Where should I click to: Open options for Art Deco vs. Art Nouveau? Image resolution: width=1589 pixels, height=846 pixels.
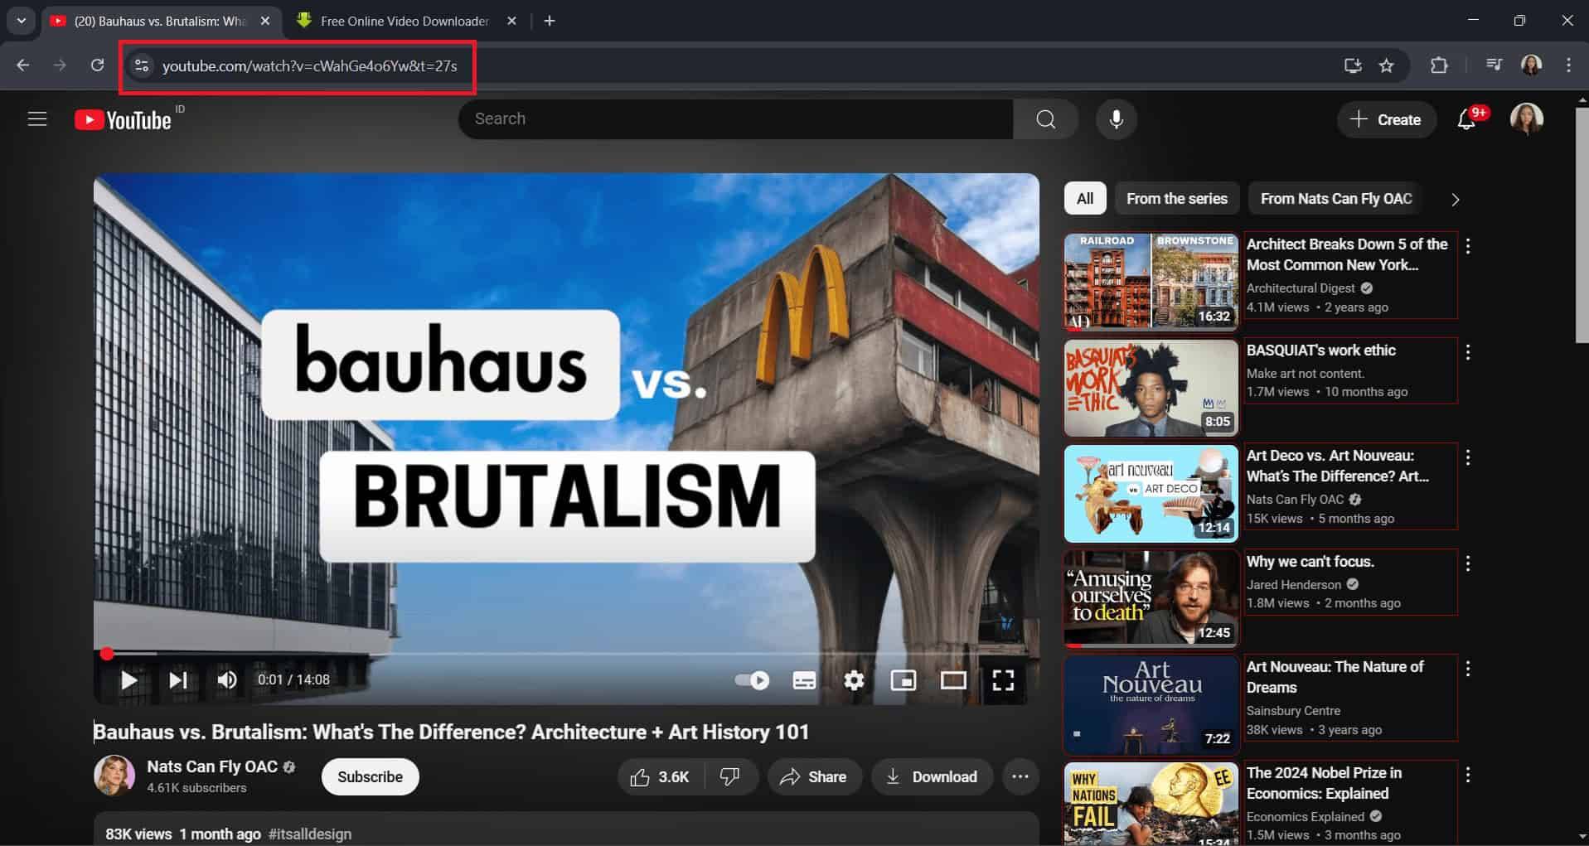(x=1468, y=457)
